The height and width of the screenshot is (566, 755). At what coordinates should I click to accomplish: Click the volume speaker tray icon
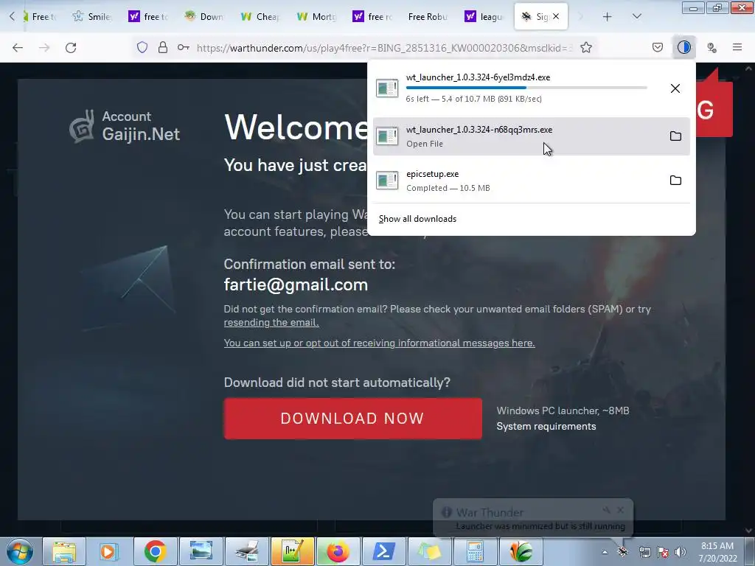tap(680, 552)
